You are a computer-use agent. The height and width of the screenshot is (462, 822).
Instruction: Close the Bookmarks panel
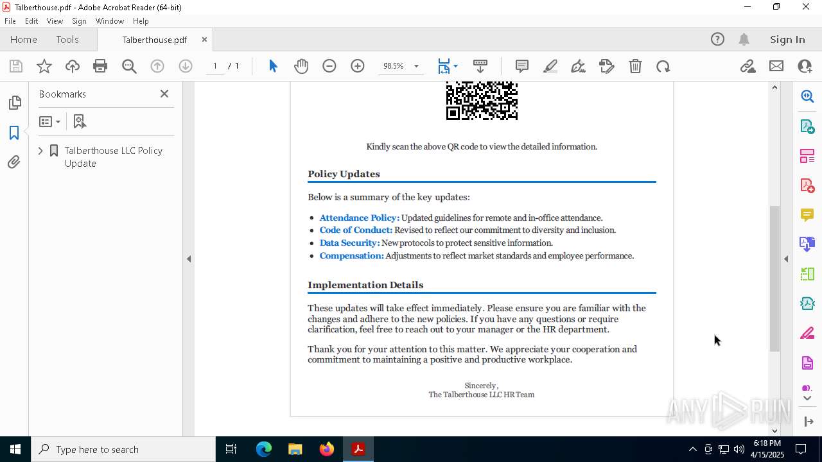pos(164,94)
